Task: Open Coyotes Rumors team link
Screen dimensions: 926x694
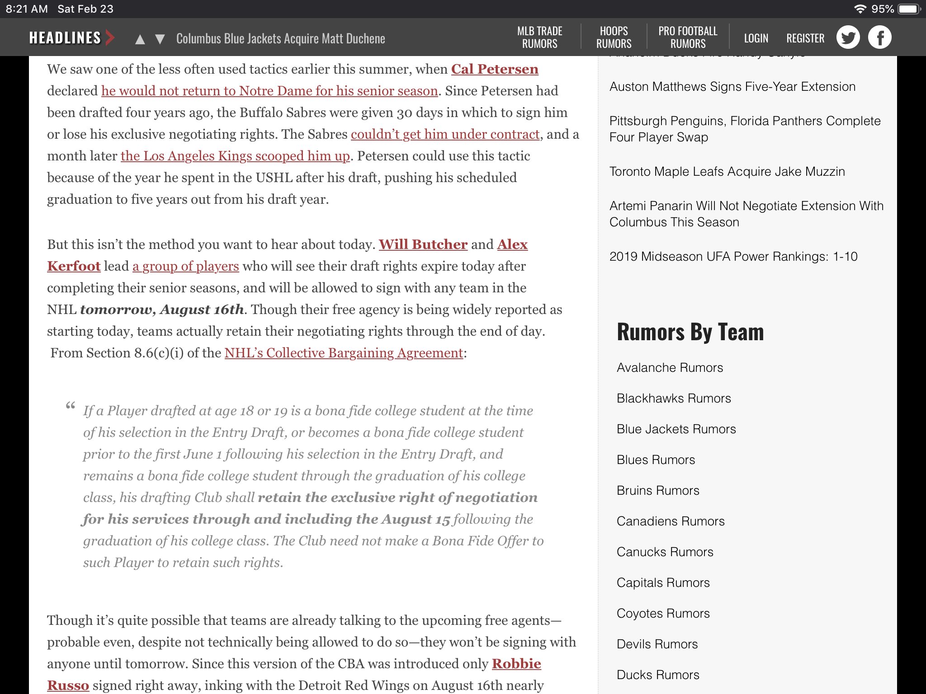Action: pos(663,614)
